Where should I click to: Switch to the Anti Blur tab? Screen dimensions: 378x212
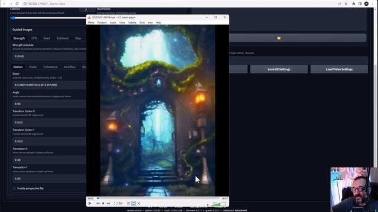pyautogui.click(x=70, y=67)
